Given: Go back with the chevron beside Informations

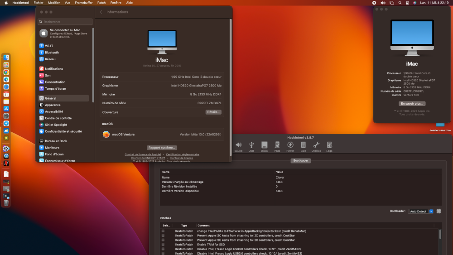Looking at the screenshot, I should click(101, 12).
